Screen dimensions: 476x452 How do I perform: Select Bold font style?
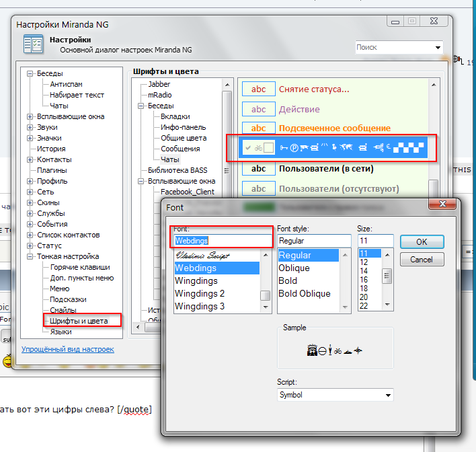(308, 281)
